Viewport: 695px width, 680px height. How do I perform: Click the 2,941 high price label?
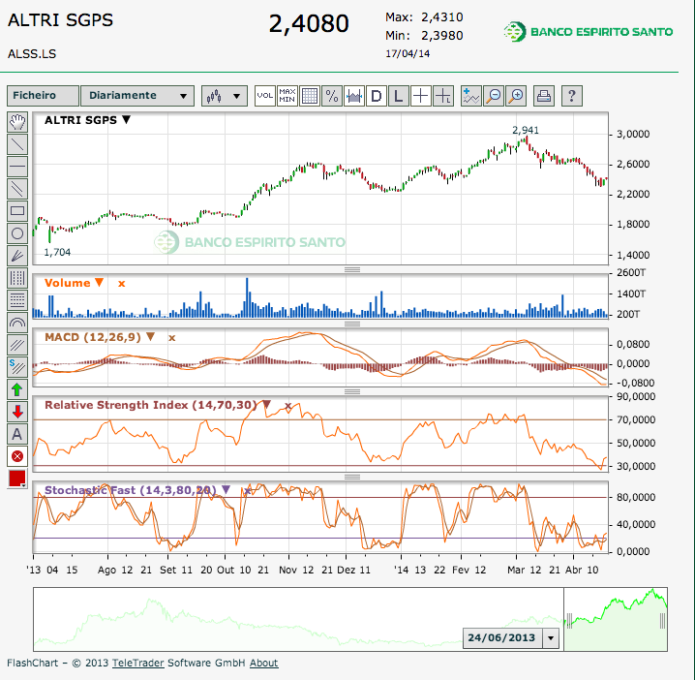click(x=526, y=130)
